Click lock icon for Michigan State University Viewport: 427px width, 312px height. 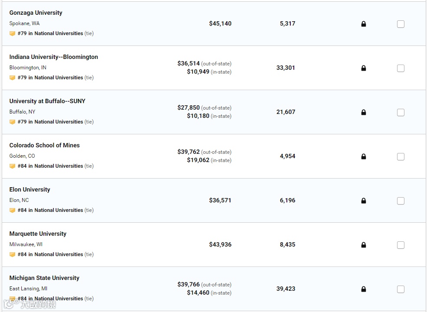click(x=364, y=289)
